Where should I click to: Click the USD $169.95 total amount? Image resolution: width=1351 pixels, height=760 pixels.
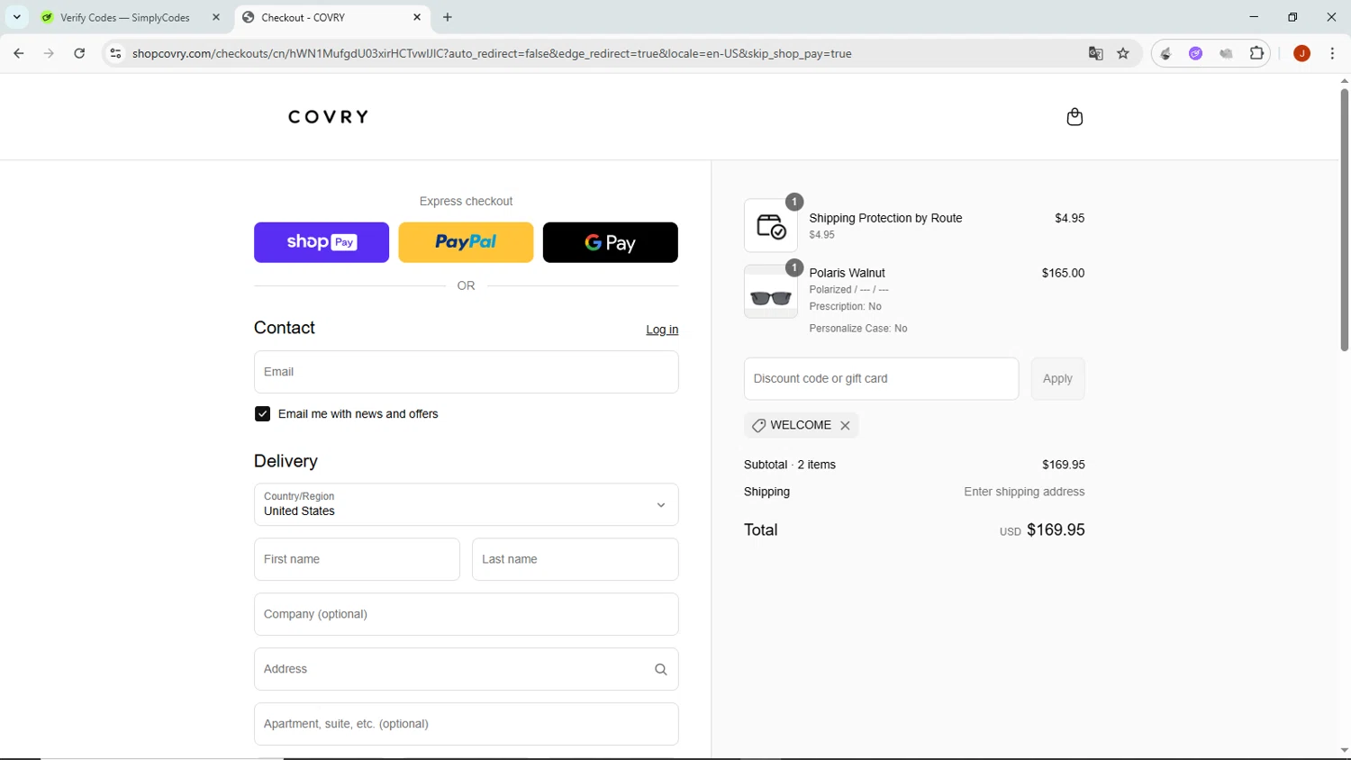[1042, 530]
